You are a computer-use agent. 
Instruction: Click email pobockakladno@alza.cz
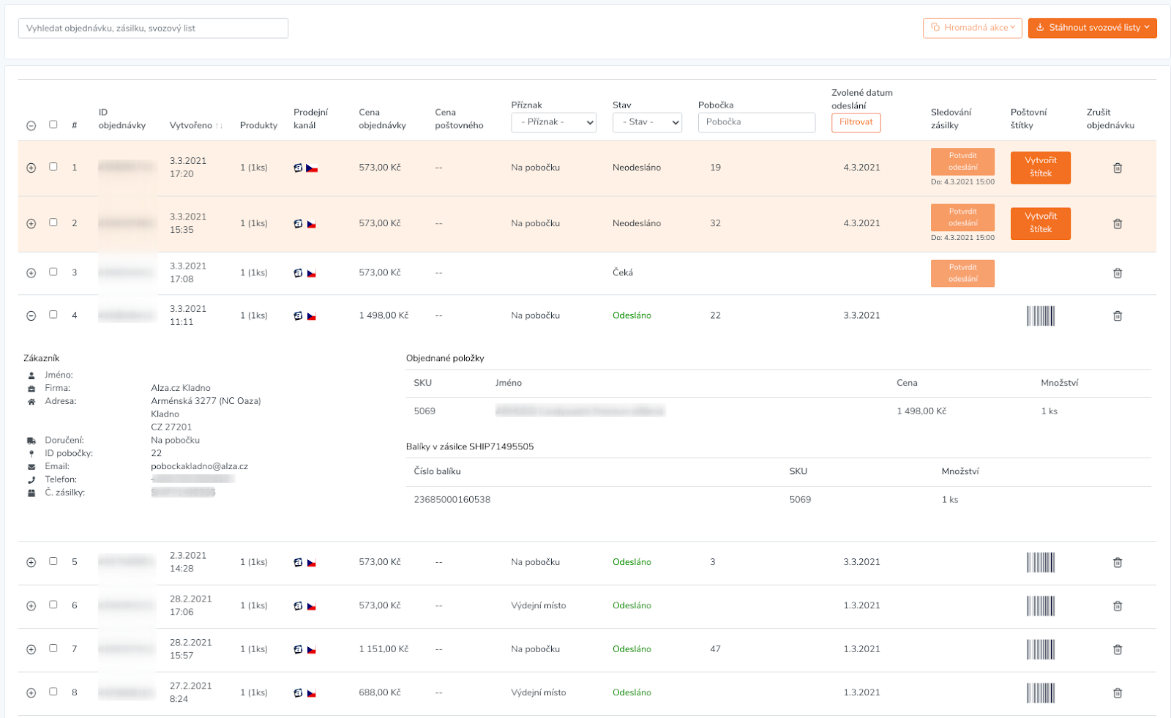(x=200, y=466)
